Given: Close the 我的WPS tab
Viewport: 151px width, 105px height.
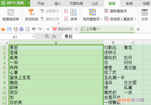Looking at the screenshot, I should pos(77,29).
